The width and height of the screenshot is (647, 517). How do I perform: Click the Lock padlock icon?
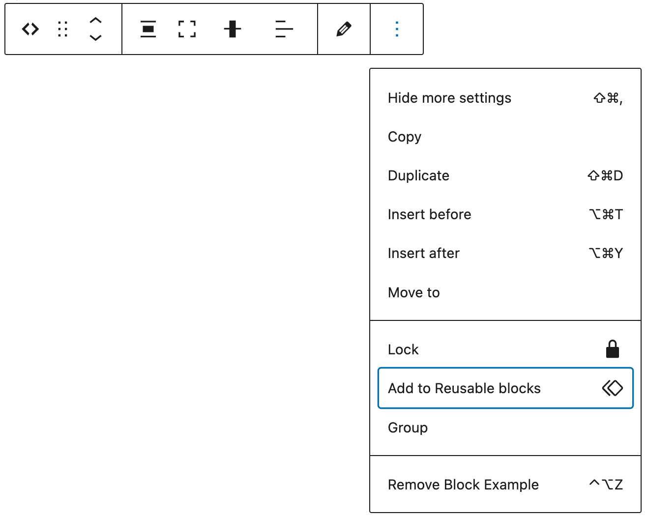(613, 349)
